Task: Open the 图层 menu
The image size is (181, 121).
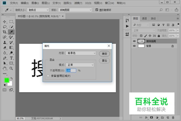Action: pyautogui.click(x=46, y=3)
